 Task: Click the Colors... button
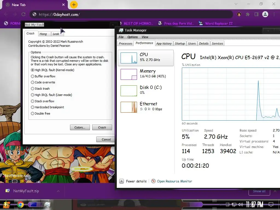pyautogui.click(x=80, y=127)
